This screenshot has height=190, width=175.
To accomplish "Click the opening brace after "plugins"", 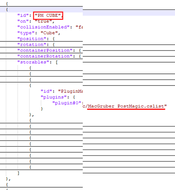I will (x=74, y=97).
